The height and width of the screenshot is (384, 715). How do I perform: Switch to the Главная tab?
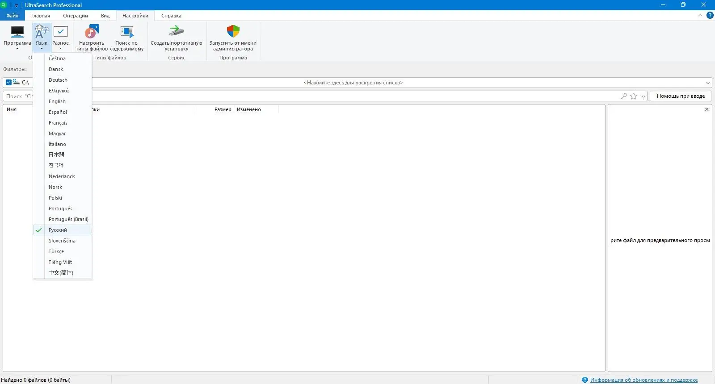click(x=41, y=16)
